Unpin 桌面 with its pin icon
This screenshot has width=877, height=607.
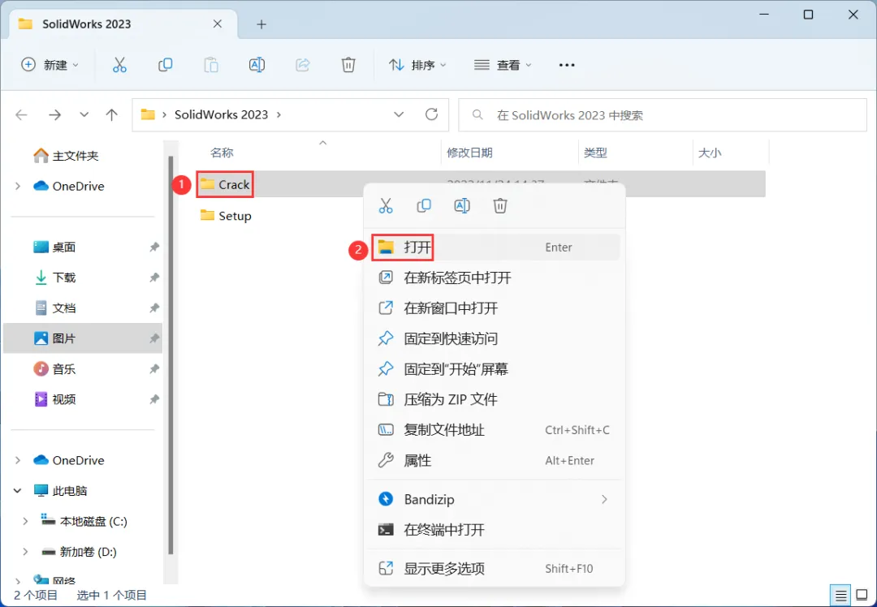154,247
